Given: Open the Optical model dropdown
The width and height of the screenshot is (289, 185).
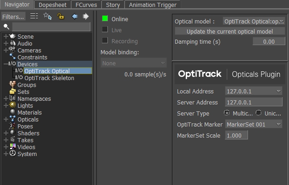Looking at the screenshot, I should click(x=254, y=21).
